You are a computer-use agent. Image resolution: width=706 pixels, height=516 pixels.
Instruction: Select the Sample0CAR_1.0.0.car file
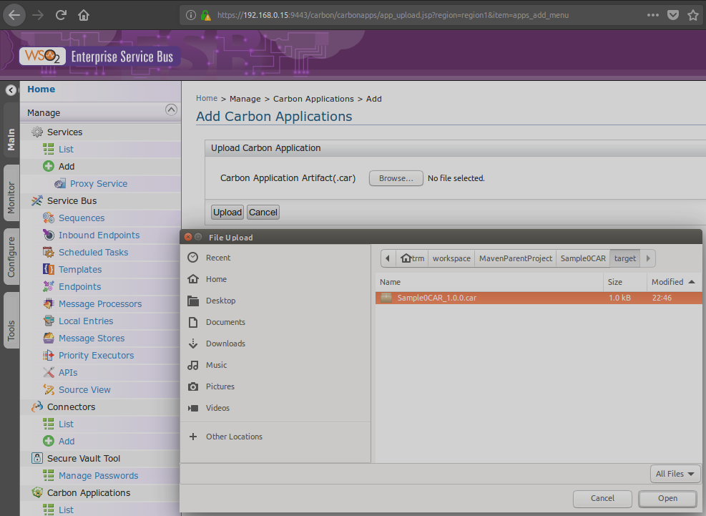pos(436,298)
